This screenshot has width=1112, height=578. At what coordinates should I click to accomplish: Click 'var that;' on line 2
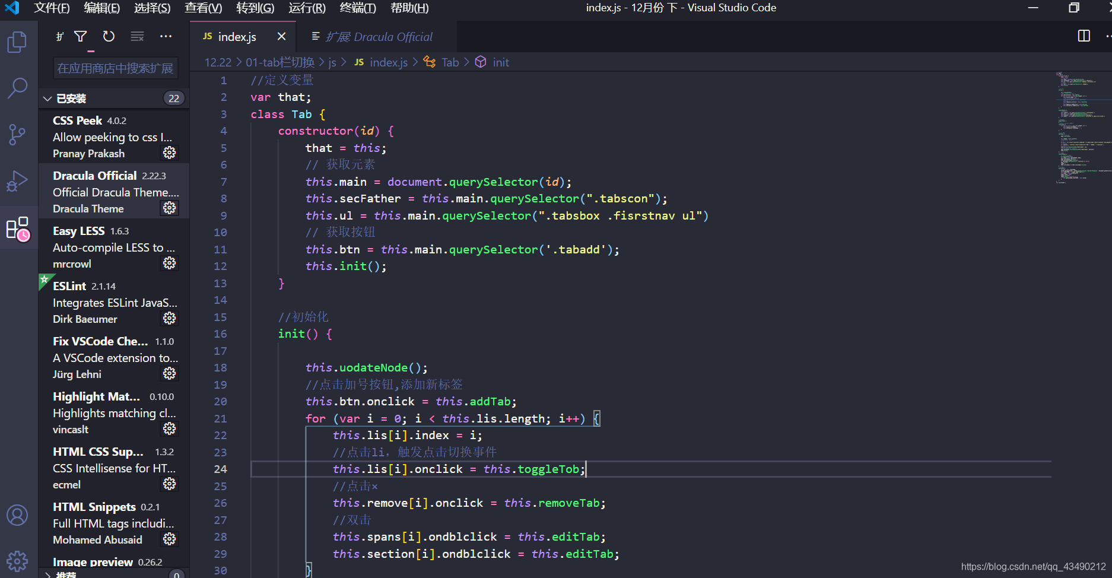click(281, 97)
